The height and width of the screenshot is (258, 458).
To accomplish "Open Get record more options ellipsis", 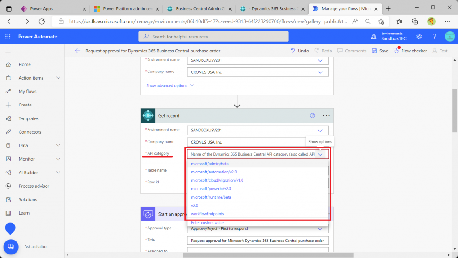I will (x=326, y=115).
